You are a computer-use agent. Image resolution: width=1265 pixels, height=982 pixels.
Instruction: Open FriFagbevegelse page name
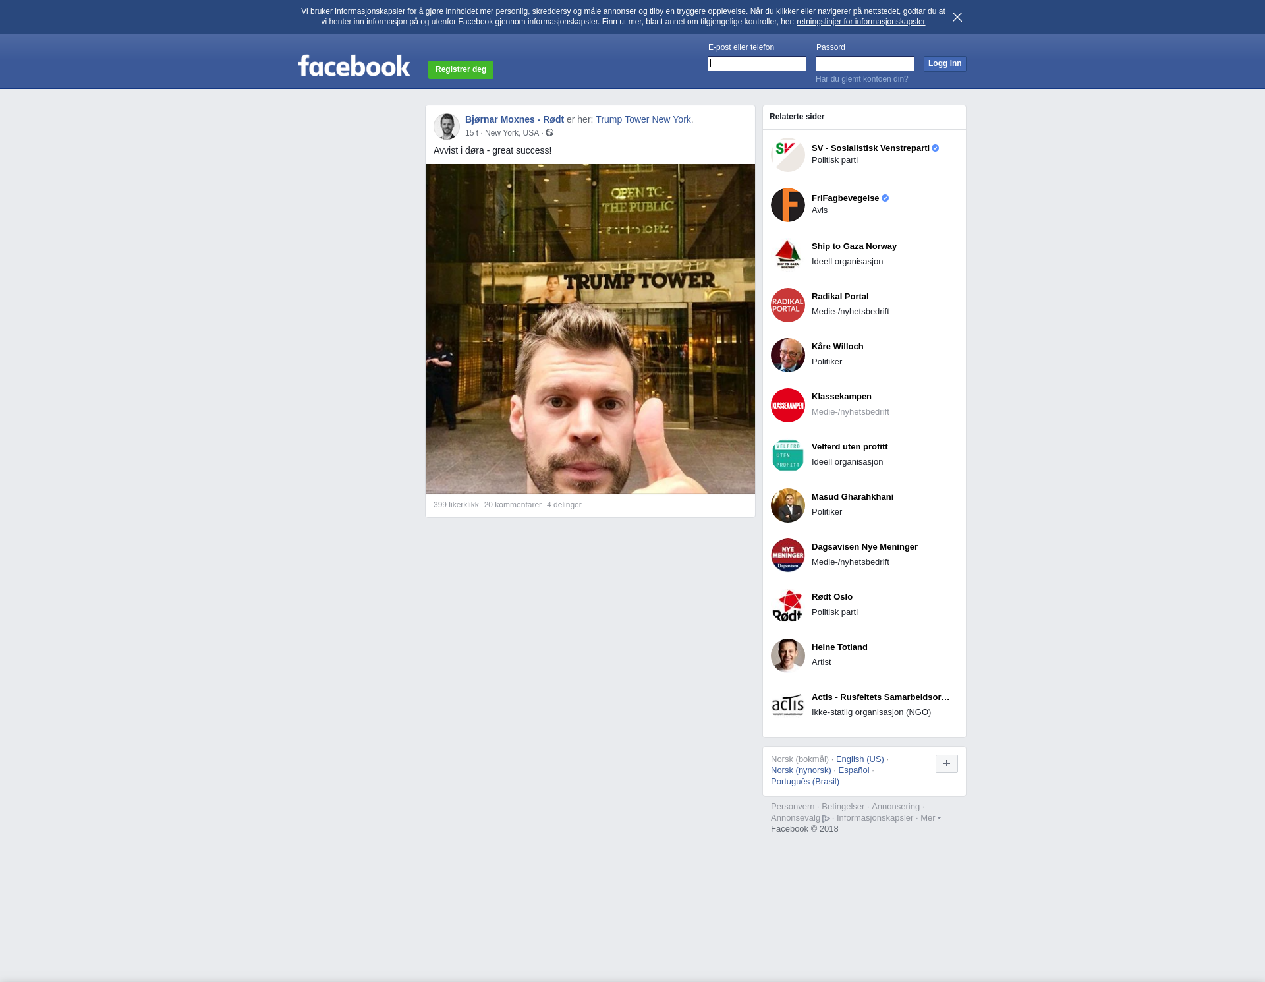click(845, 198)
